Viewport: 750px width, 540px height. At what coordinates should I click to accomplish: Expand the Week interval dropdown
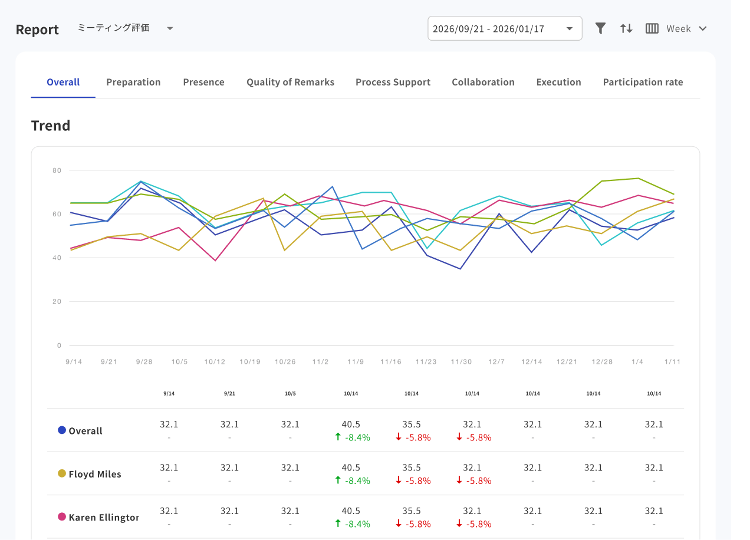(x=686, y=28)
